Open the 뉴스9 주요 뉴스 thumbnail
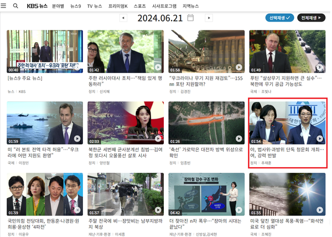Image resolution: width=332 pixels, height=237 pixels. coord(45,51)
